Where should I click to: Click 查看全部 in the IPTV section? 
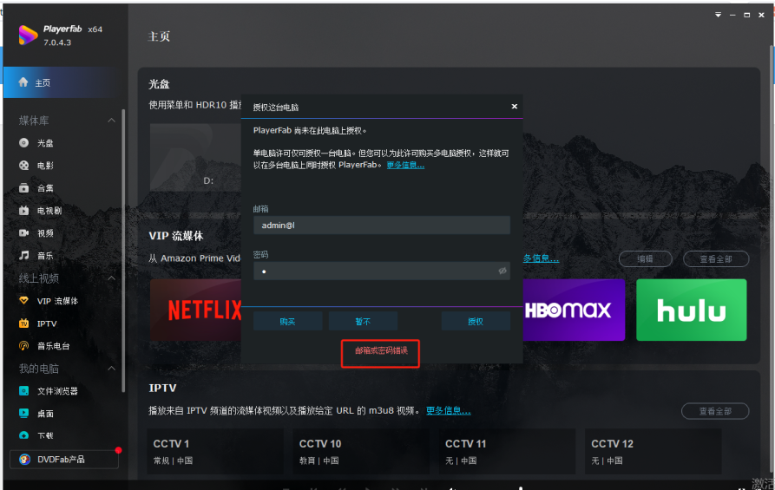[715, 411]
